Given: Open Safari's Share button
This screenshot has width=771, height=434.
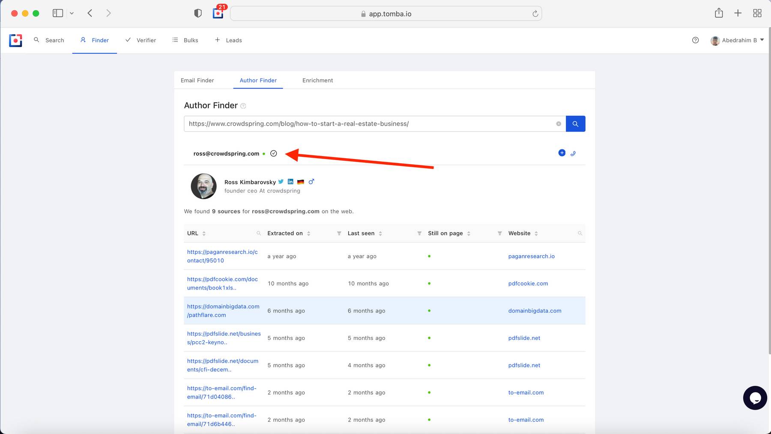Looking at the screenshot, I should [x=719, y=13].
